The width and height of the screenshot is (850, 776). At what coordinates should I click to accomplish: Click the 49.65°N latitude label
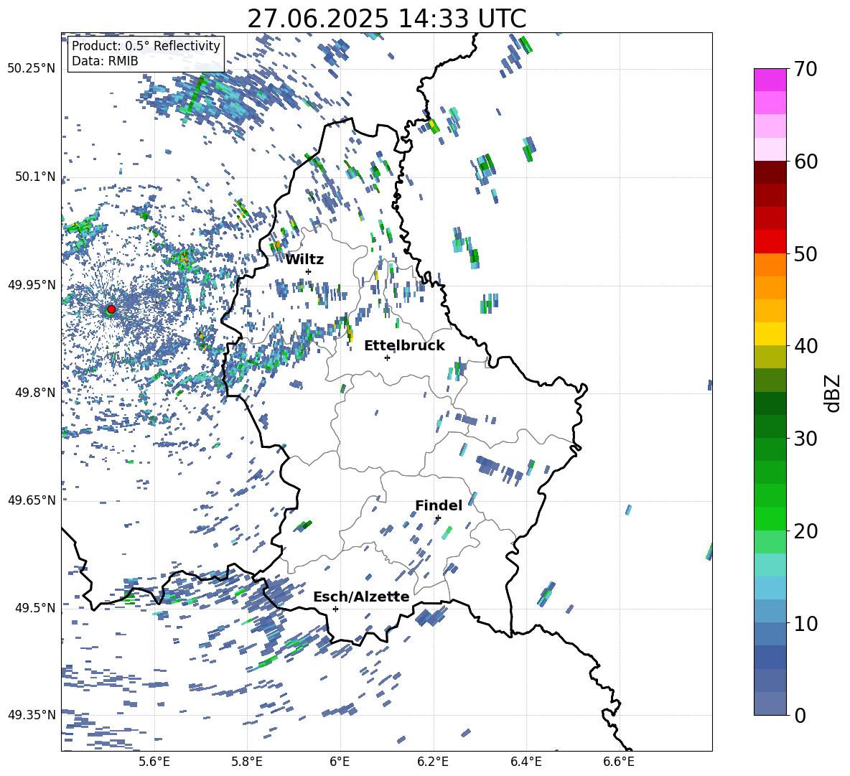click(x=32, y=500)
